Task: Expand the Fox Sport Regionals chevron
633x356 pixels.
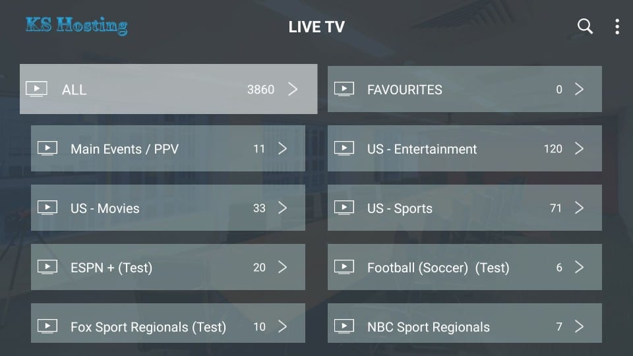Action: pos(283,326)
